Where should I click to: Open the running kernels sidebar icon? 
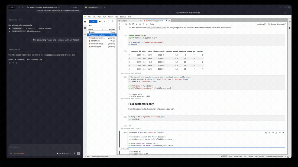85,28
